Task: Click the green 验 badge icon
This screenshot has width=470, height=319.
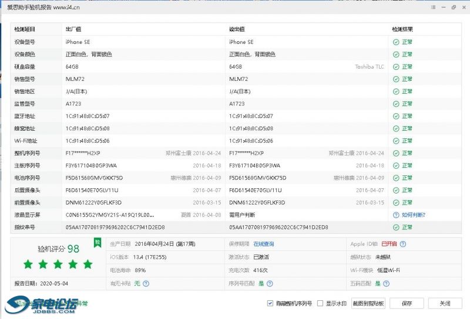Action: tap(98, 242)
